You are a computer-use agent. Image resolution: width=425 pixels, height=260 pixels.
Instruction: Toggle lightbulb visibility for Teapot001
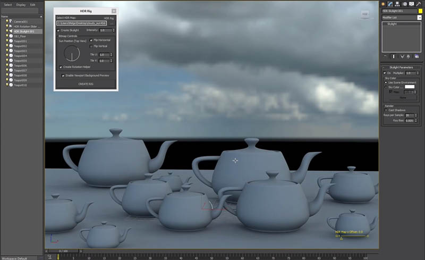tap(7, 41)
